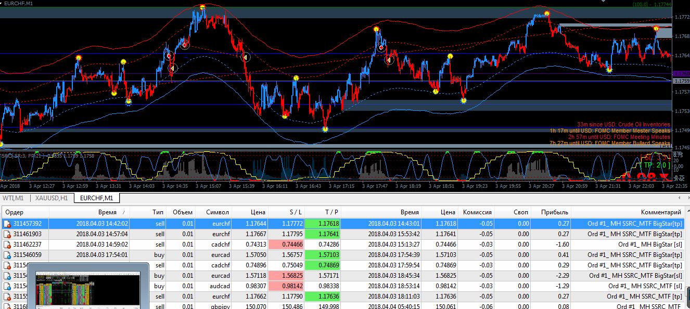The width and height of the screenshot is (690, 309).
Task: Click the sell order icon for 311457392
Action: [8, 224]
